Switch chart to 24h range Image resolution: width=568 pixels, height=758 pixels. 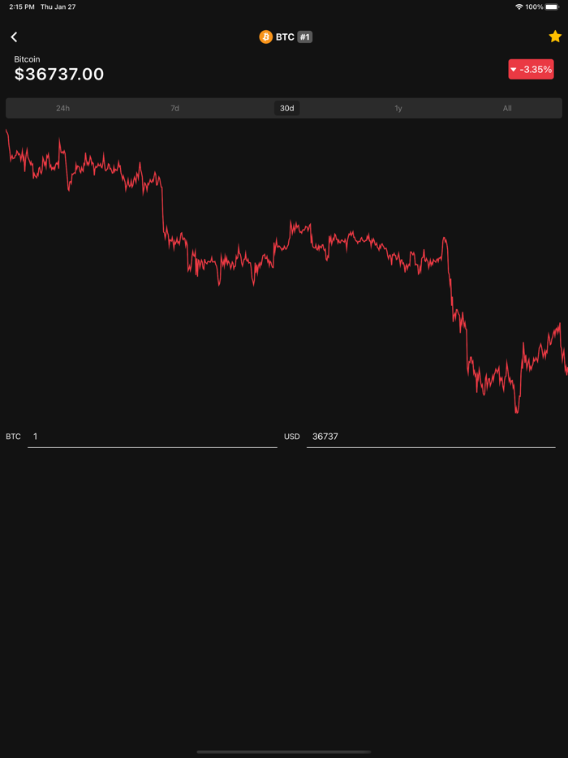coord(62,108)
